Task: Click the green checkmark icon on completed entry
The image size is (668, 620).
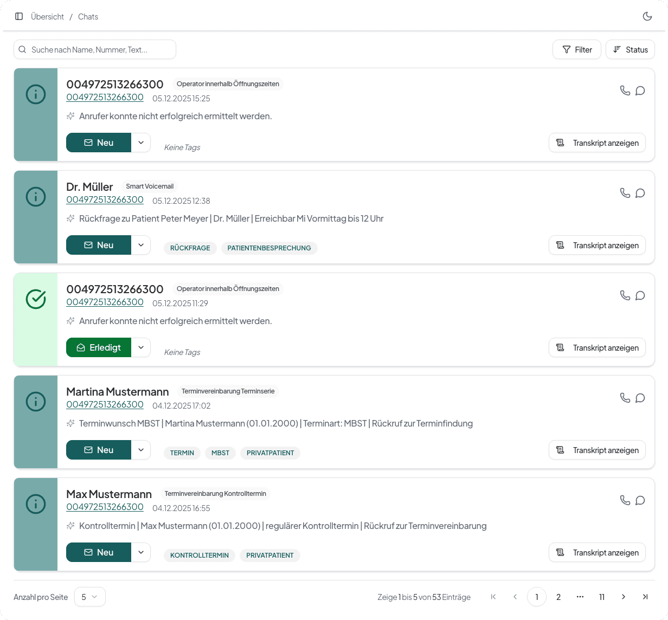Action: 36,299
